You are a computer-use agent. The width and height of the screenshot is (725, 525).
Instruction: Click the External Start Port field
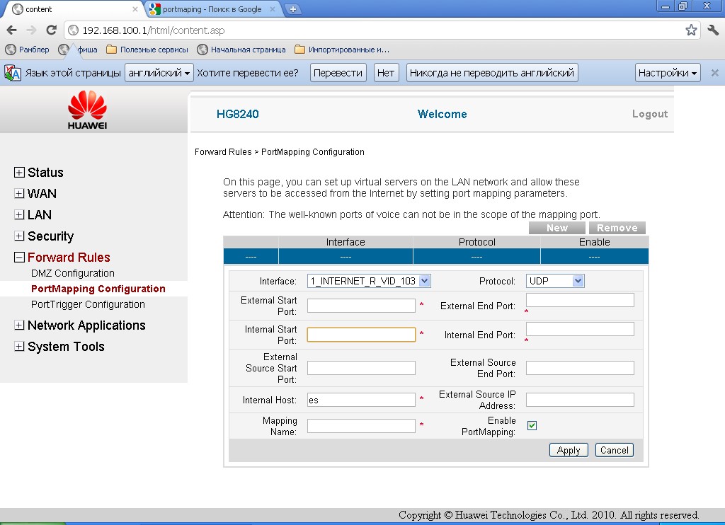[361, 306]
